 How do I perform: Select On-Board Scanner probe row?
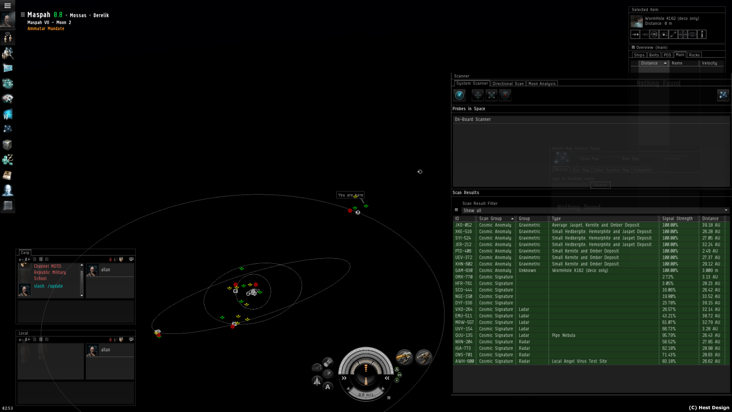(x=591, y=119)
